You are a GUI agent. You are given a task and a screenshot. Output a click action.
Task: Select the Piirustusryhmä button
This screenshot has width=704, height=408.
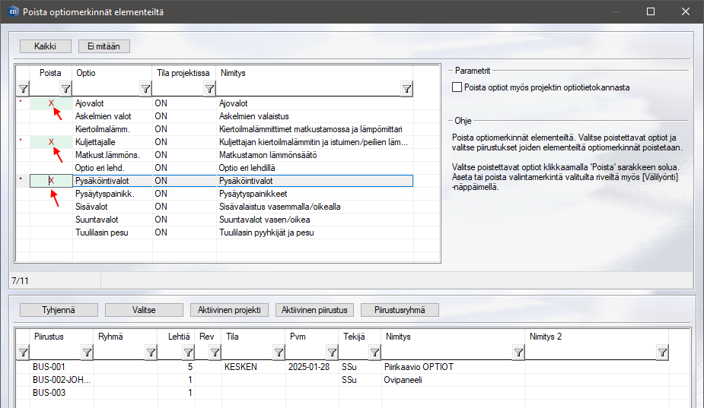pos(400,310)
